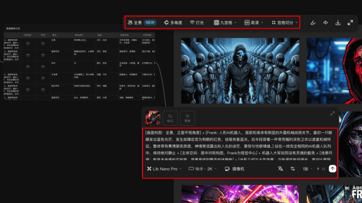This screenshot has height=203, width=362.
Task: Click the 情绪 column header
Action: point(100,35)
